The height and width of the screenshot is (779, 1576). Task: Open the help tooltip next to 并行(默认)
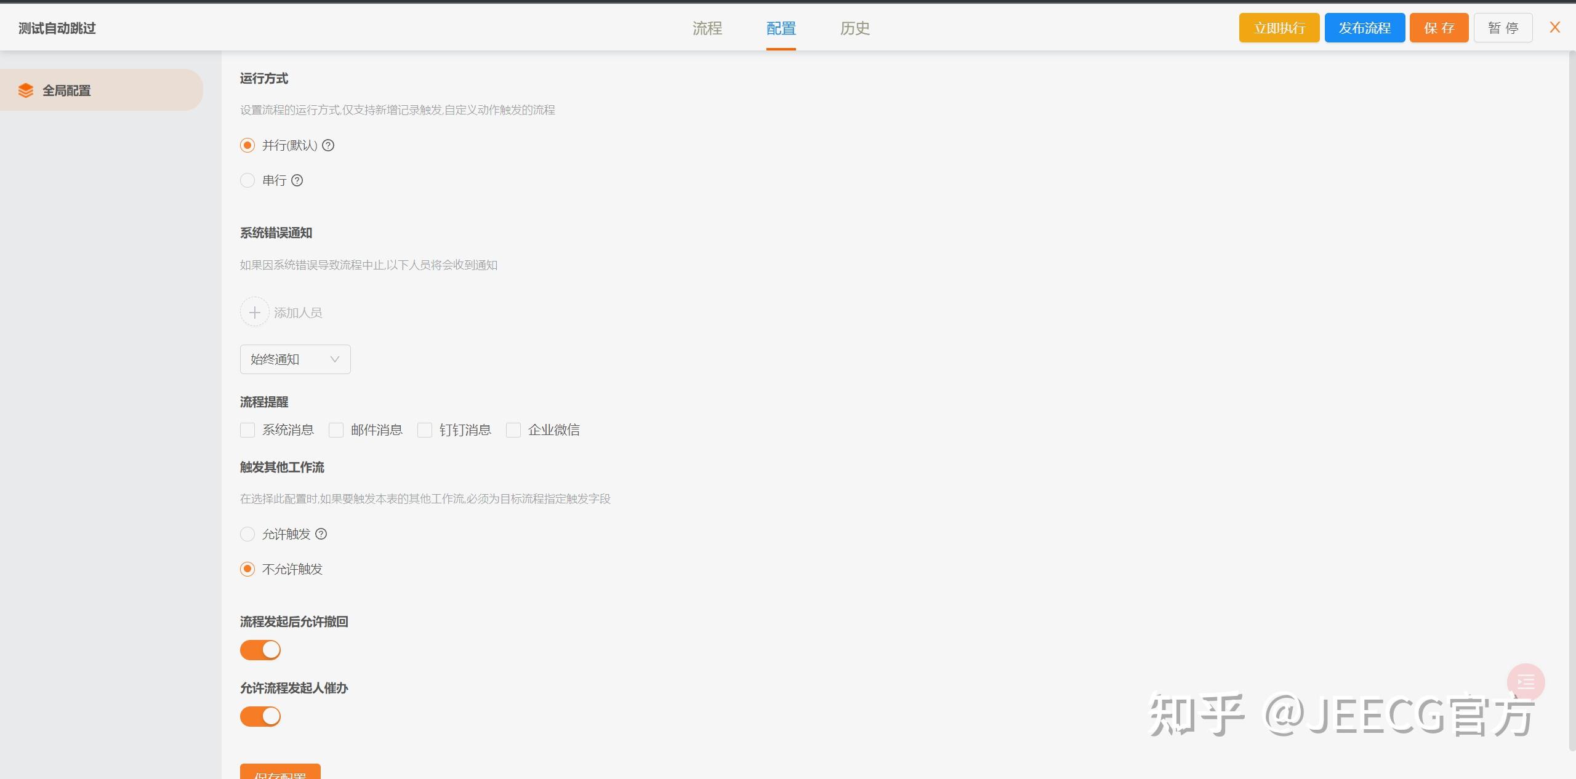(329, 145)
